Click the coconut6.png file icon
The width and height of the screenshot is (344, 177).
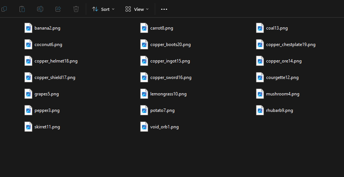28,45
